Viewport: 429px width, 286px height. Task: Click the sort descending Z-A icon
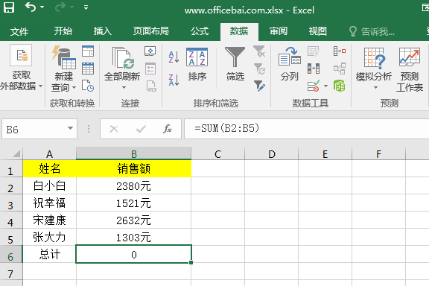(174, 80)
